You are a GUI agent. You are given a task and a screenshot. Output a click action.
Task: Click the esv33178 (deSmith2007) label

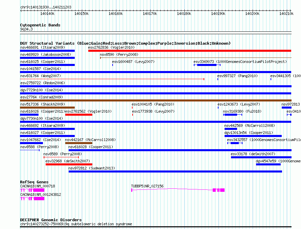(253, 154)
